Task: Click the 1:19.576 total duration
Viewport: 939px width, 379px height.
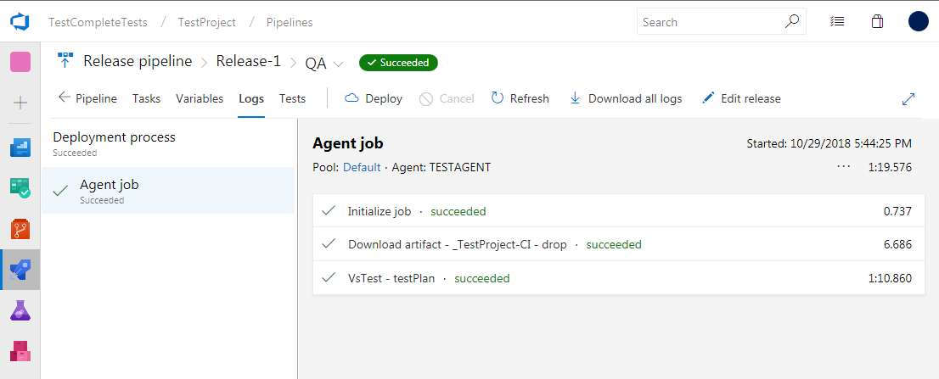Action: (x=890, y=167)
